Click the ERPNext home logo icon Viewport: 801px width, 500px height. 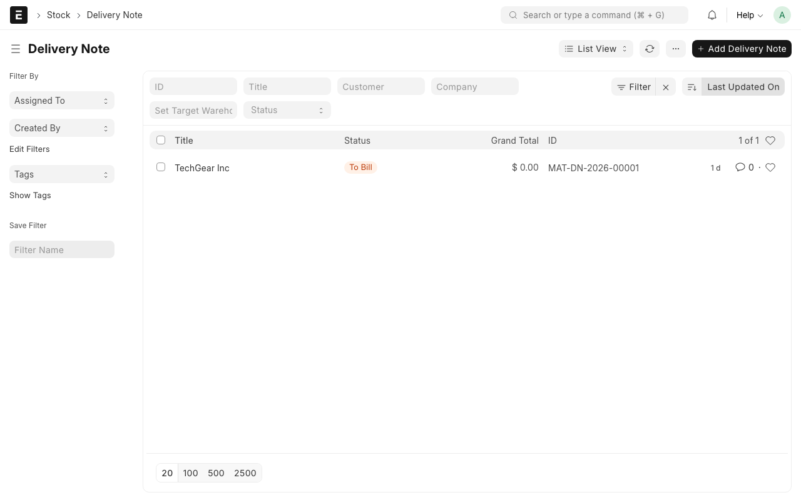[x=19, y=15]
